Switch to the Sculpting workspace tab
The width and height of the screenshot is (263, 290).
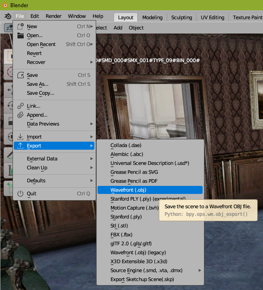(182, 17)
